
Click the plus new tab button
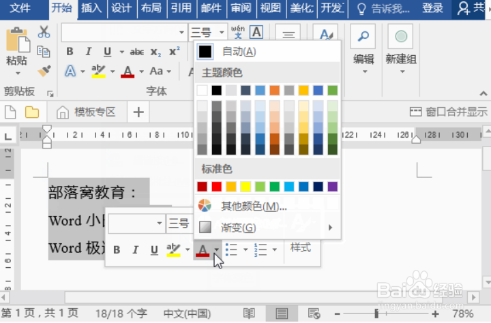[x=138, y=112]
